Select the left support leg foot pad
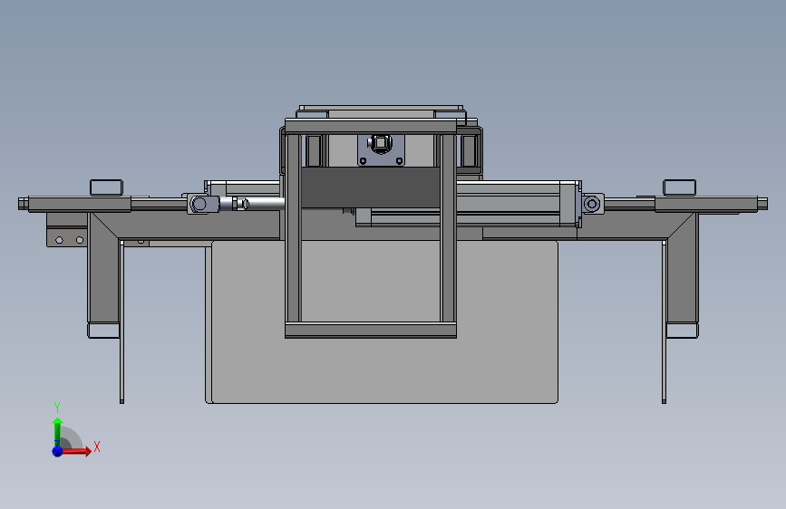Viewport: 786px width, 509px height. (103, 331)
